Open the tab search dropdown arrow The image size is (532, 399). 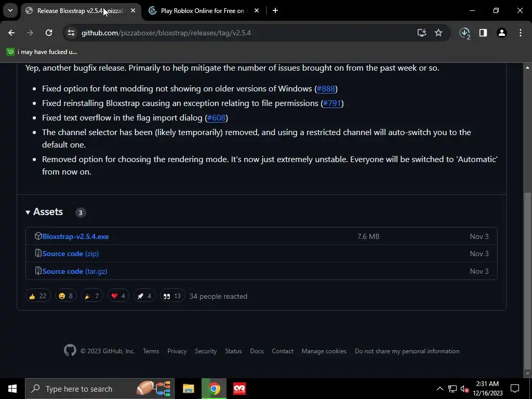pyautogui.click(x=10, y=10)
